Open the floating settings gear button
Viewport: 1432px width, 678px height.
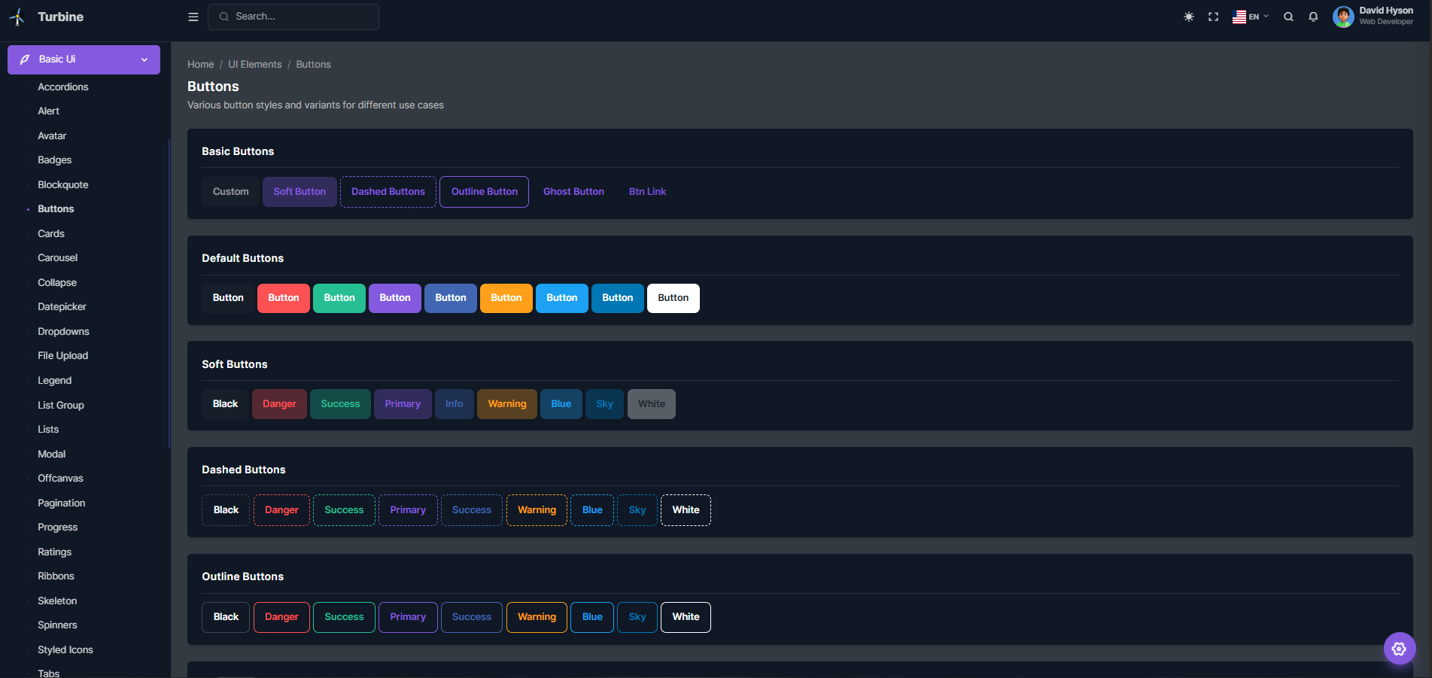(1400, 648)
